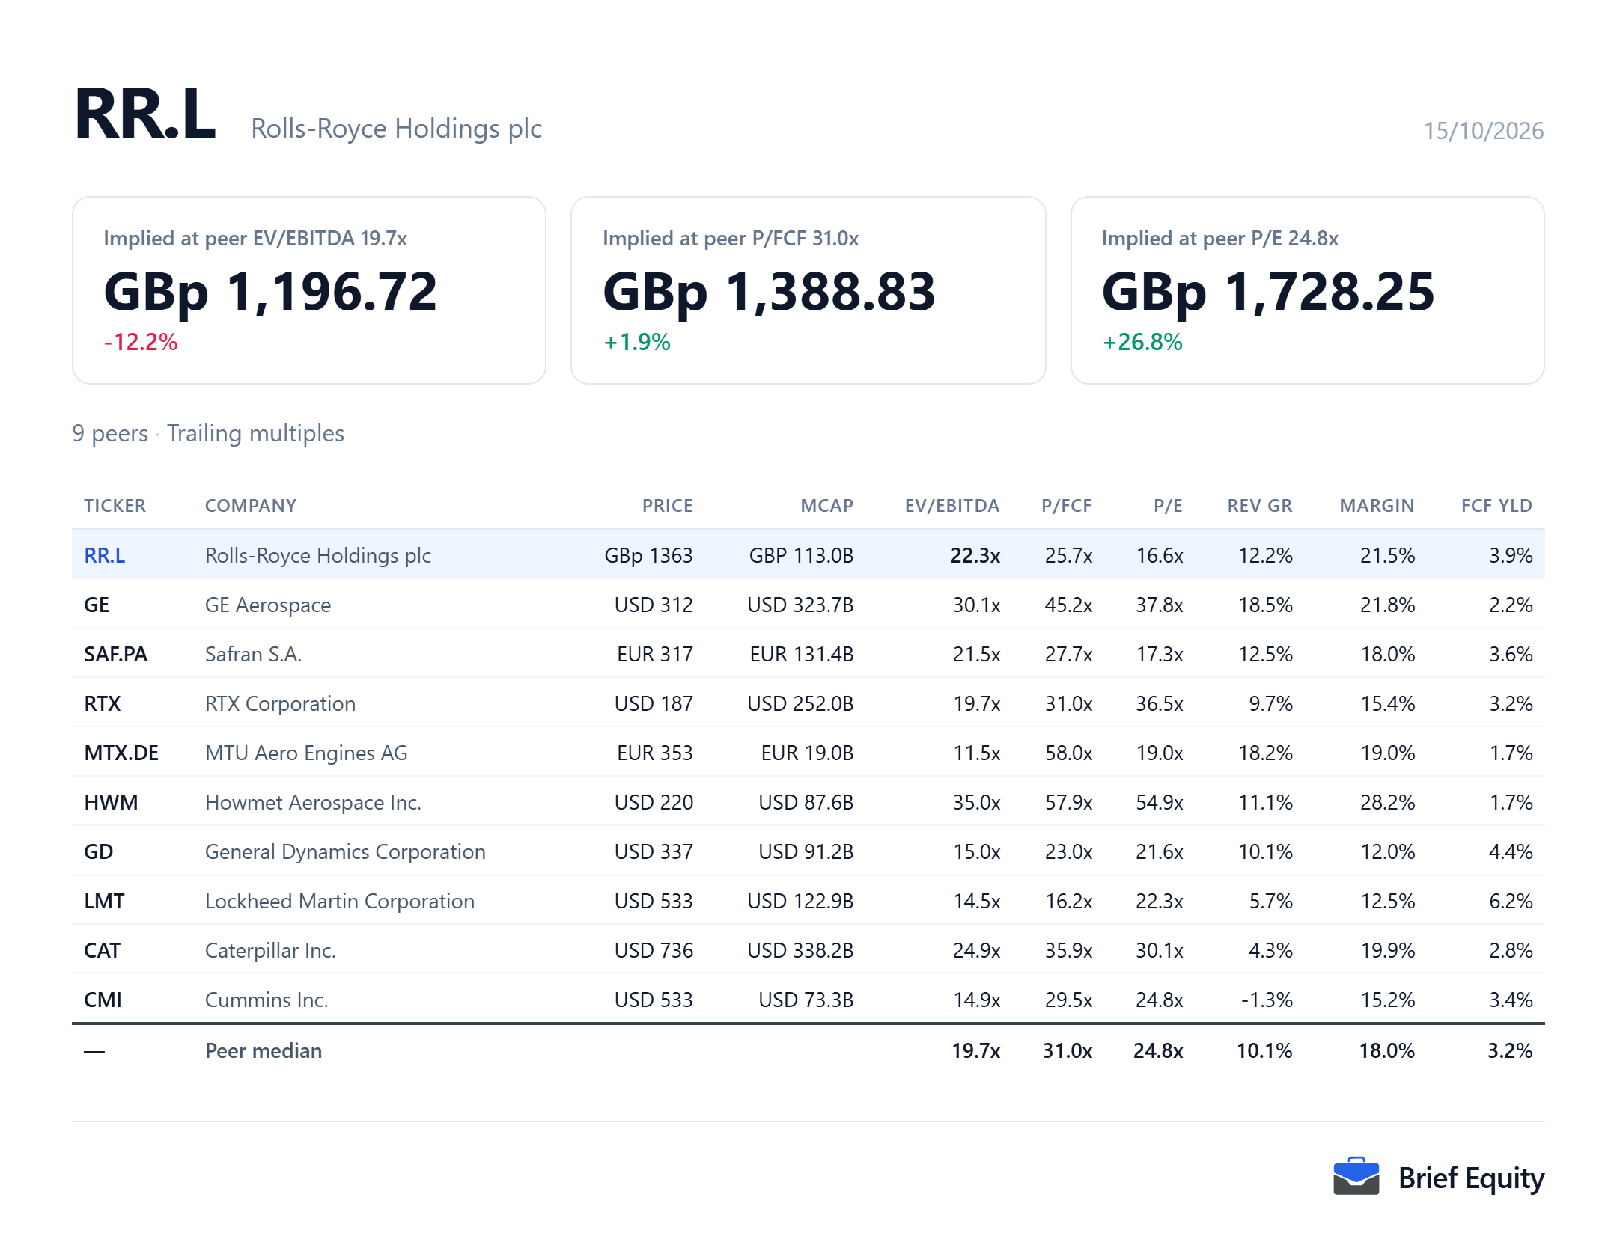This screenshot has height=1236, width=1617.
Task: Click the date 15/10/2026
Action: pyautogui.click(x=1484, y=131)
